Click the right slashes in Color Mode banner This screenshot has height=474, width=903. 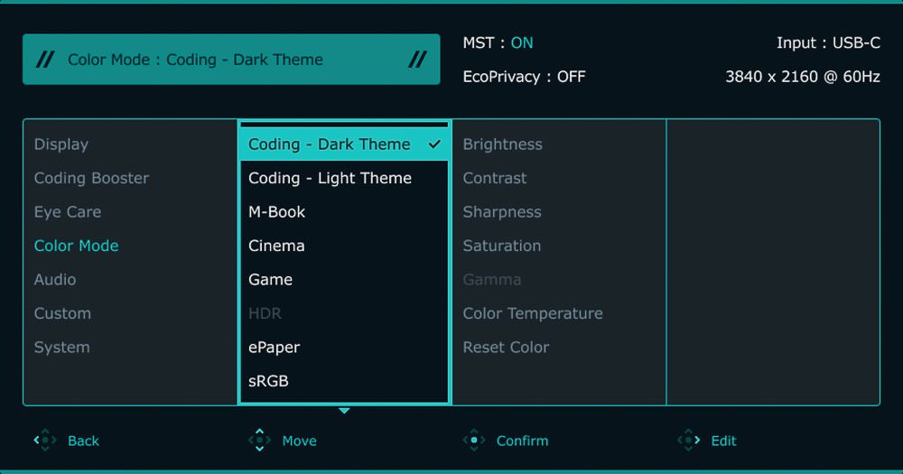(417, 60)
